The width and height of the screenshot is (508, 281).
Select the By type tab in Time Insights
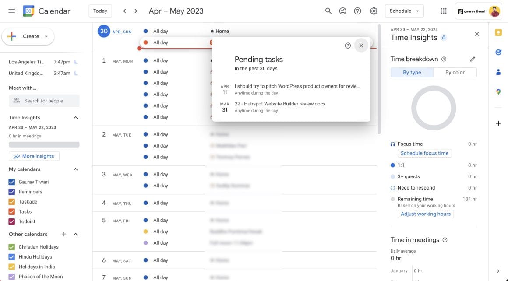point(412,72)
